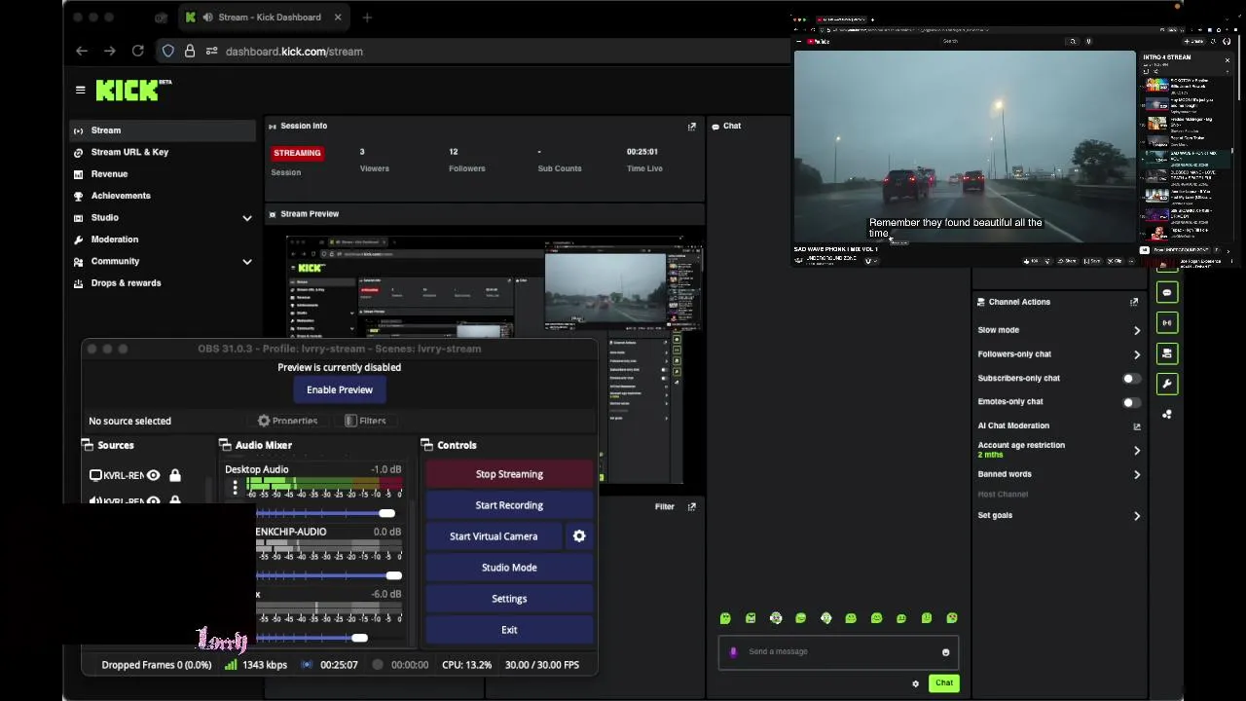Open Desktop Audio three-dot options menu
Viewport: 1246px width, 701px height.
coord(235,488)
